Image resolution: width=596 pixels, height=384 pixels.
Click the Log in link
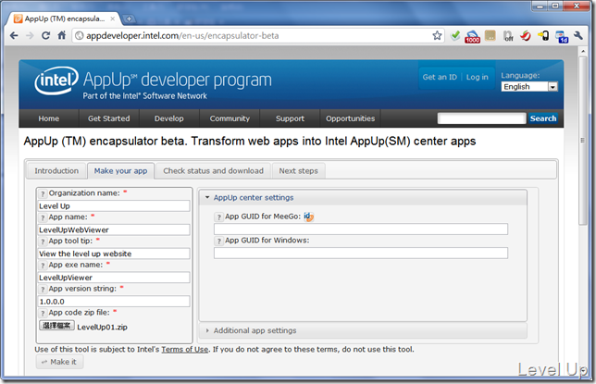tap(477, 77)
